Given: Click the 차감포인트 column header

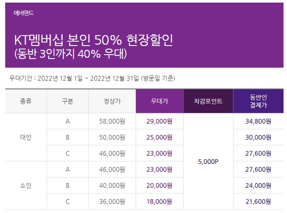Looking at the screenshot, I should point(208,101).
